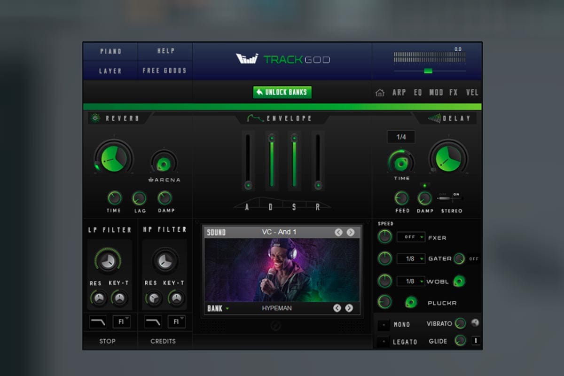
Task: Switch to the PIANO view
Action: (x=110, y=52)
